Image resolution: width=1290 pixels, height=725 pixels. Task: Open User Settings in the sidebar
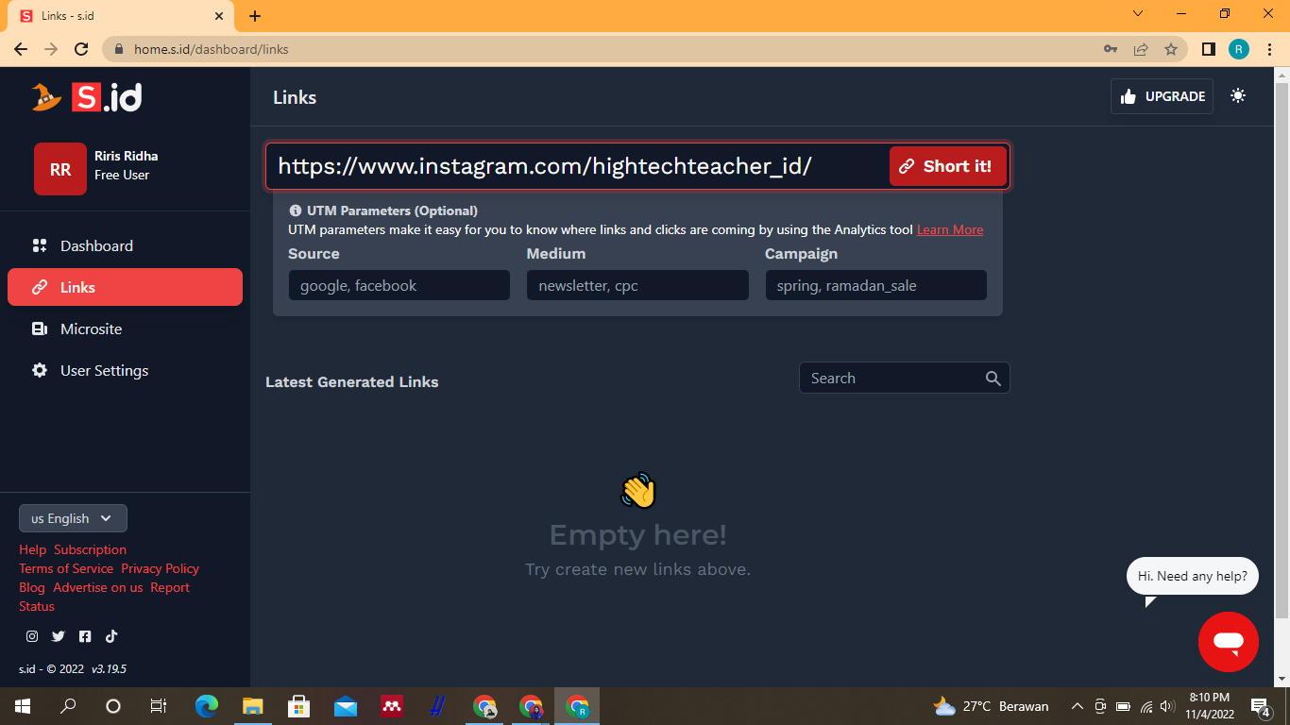coord(125,370)
